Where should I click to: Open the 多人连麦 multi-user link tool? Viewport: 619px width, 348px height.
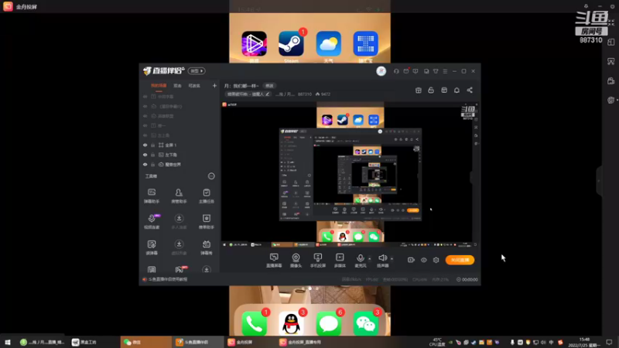point(179,221)
